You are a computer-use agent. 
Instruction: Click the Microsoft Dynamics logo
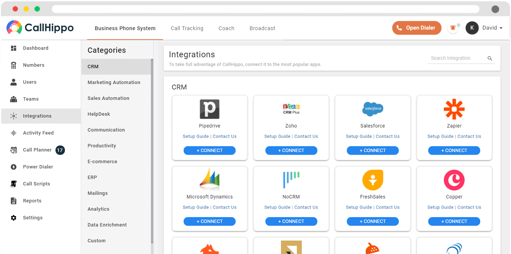pyautogui.click(x=209, y=179)
